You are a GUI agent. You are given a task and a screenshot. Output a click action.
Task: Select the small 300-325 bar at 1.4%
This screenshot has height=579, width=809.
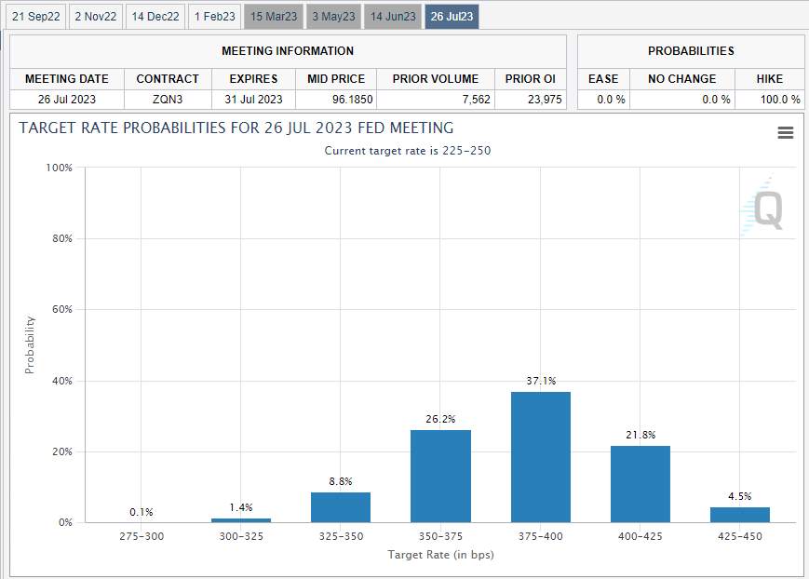[241, 520]
